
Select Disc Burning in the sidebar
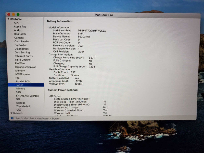[x=22, y=53]
